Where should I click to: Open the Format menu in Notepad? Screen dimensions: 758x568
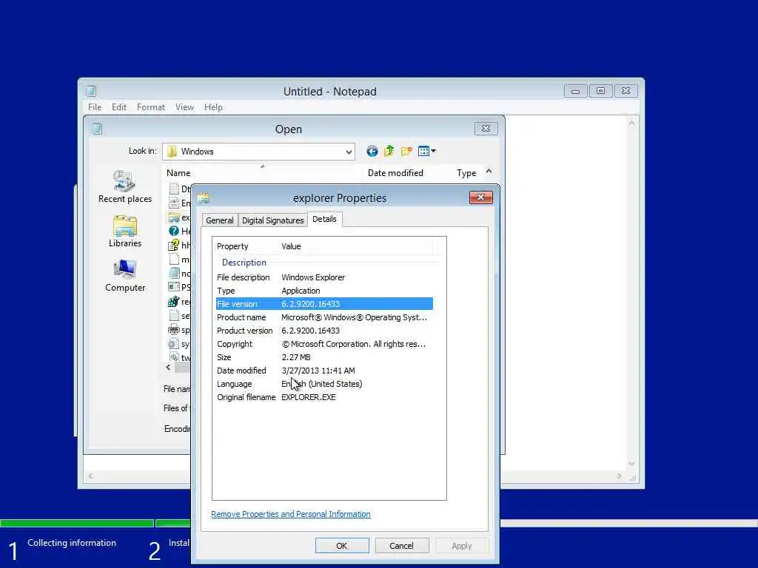coord(151,107)
